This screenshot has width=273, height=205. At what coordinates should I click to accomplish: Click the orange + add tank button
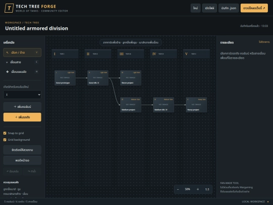[22, 117]
